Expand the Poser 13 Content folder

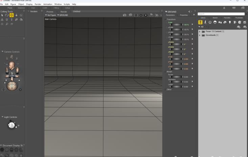(x=200, y=31)
